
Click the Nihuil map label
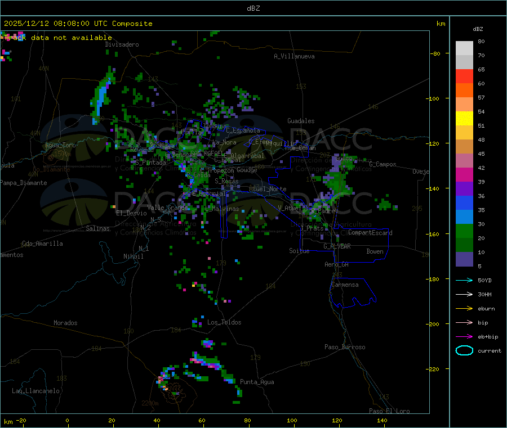pyautogui.click(x=134, y=256)
